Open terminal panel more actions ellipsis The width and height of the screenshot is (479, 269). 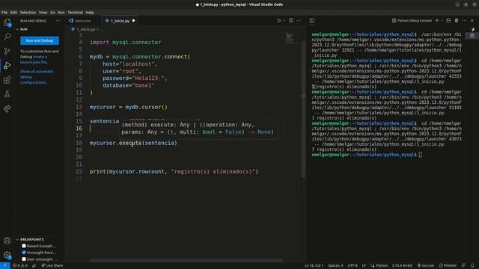coord(464,21)
